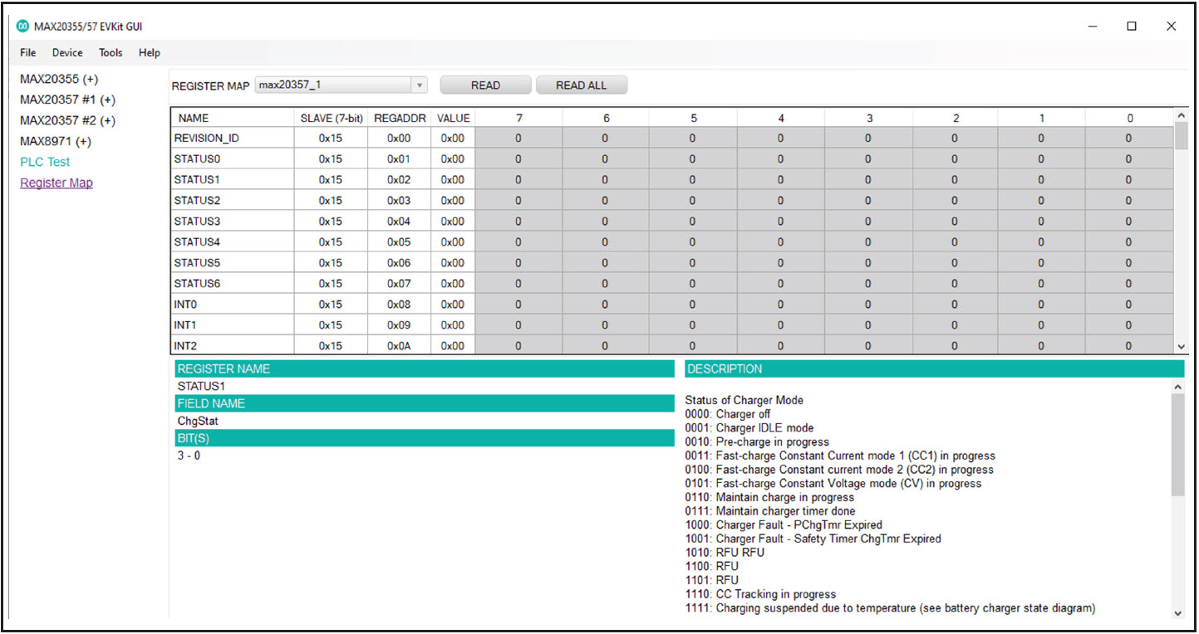
Task: Expand the register map dropdown arrow
Action: coord(420,85)
